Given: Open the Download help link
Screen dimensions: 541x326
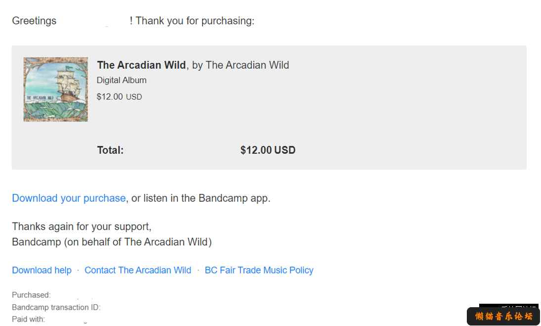Looking at the screenshot, I should (x=42, y=270).
